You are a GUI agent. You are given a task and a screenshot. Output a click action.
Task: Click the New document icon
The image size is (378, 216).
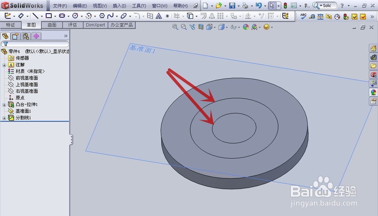point(205,6)
